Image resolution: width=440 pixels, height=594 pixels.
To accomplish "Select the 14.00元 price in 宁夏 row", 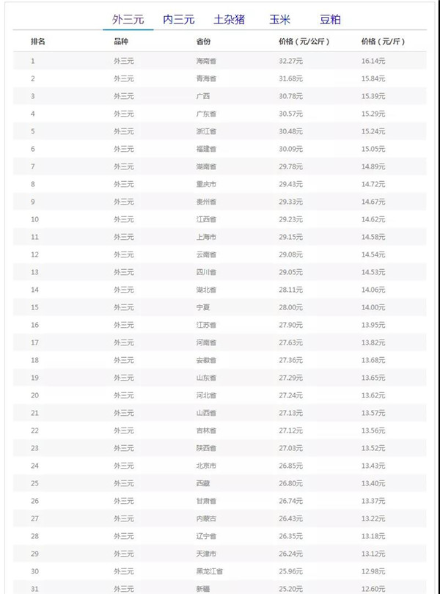I will [x=373, y=307].
